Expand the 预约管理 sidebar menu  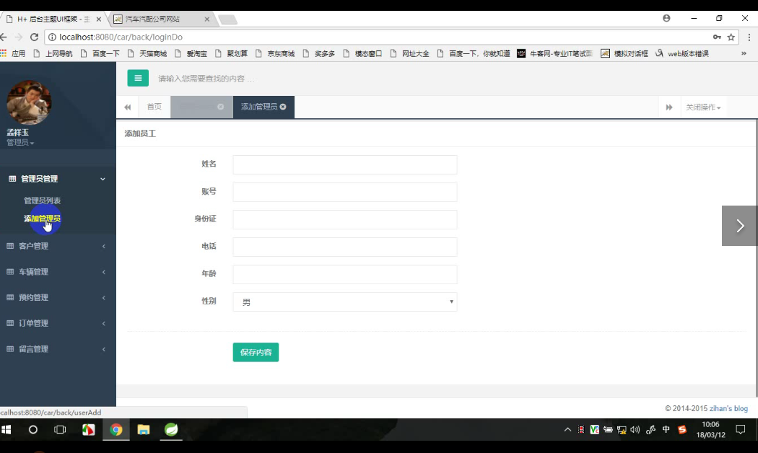(58, 297)
